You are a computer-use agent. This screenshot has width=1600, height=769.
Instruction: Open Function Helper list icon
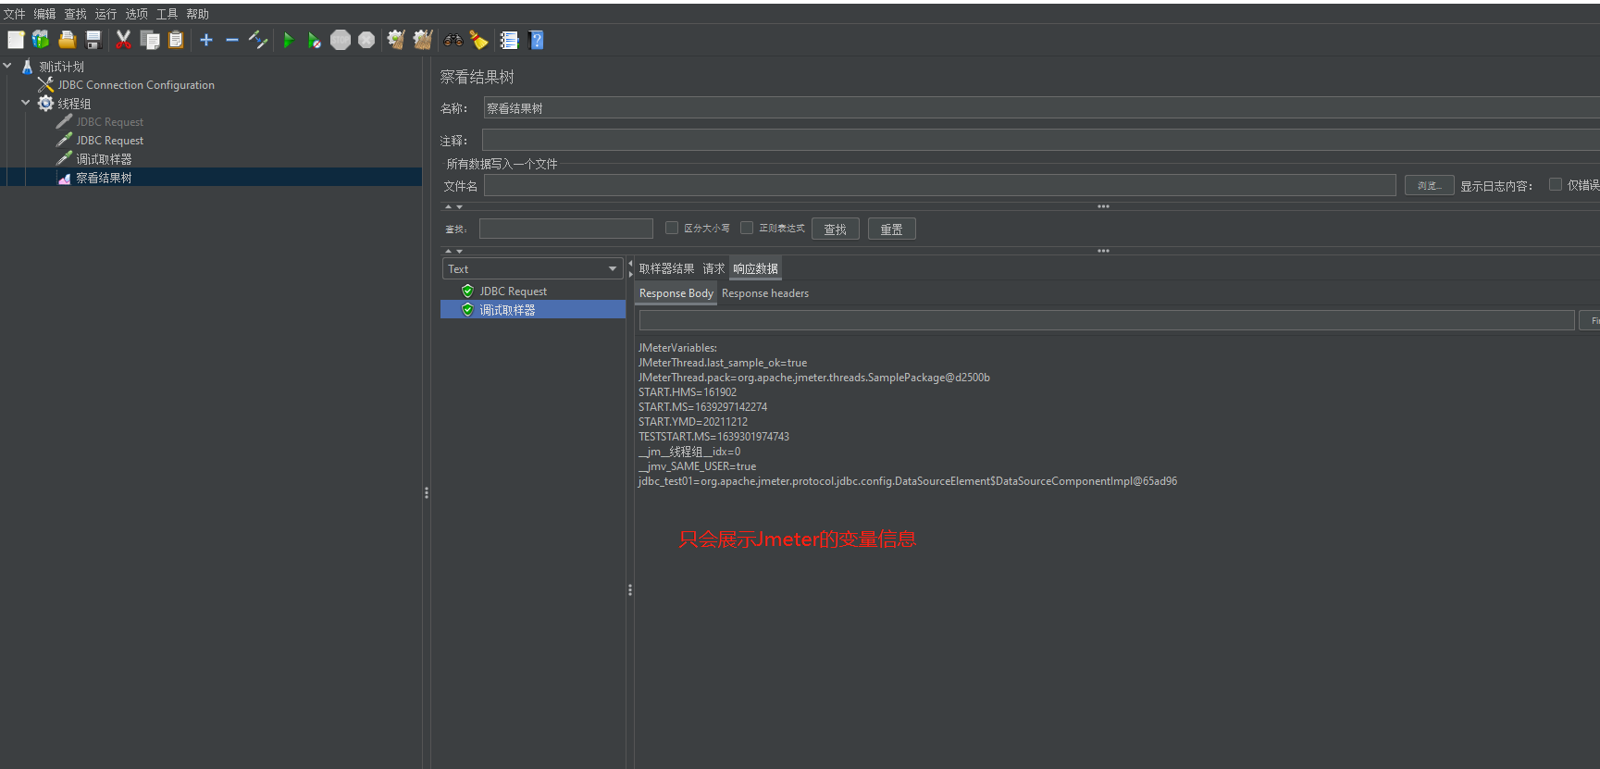click(509, 40)
